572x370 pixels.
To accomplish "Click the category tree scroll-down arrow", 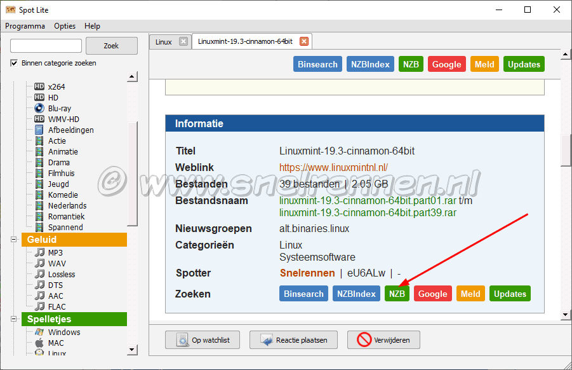I will point(132,350).
